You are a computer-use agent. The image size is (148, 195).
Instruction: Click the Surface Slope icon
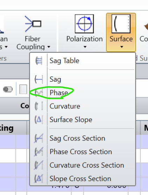coord(39,120)
